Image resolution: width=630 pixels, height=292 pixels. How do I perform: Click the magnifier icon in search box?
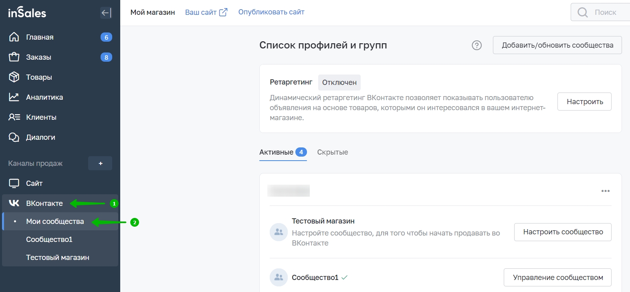(x=583, y=12)
